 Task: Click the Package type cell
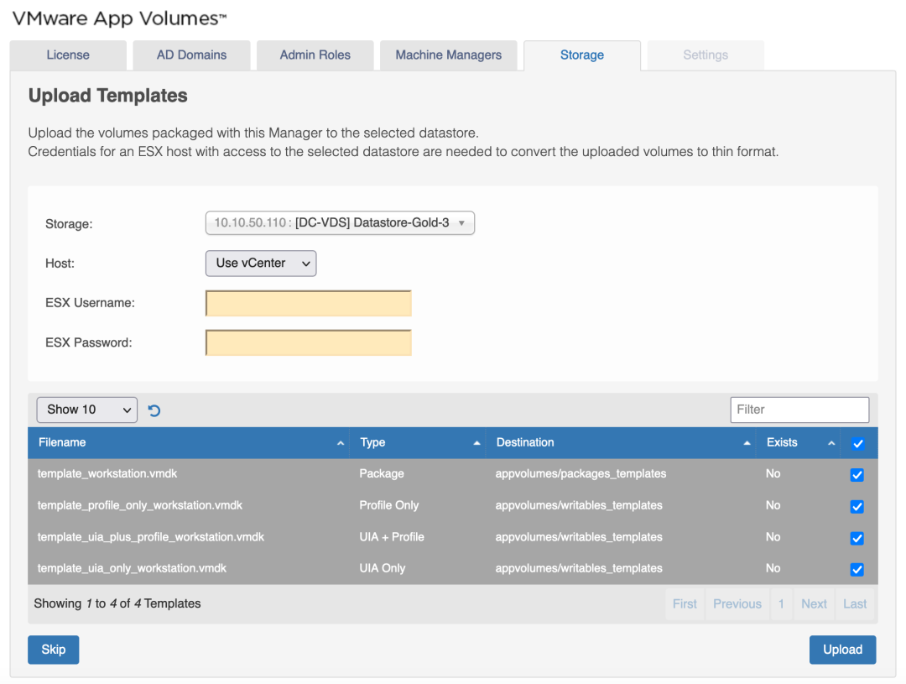point(382,474)
